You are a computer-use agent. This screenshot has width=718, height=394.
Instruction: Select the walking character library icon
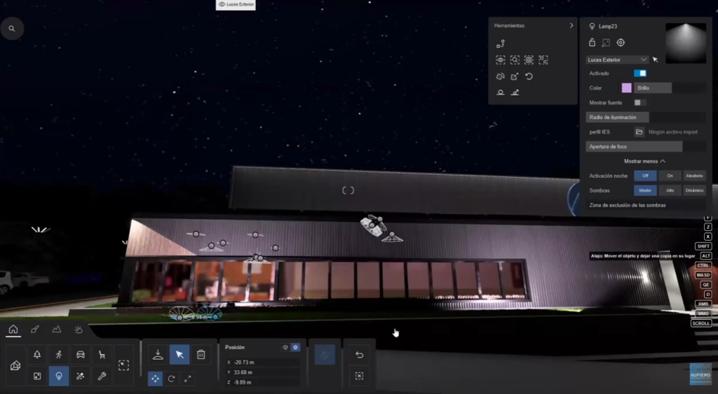59,355
